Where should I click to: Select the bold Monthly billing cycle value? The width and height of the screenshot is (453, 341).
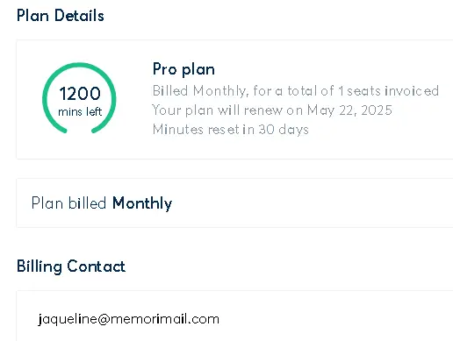click(142, 203)
